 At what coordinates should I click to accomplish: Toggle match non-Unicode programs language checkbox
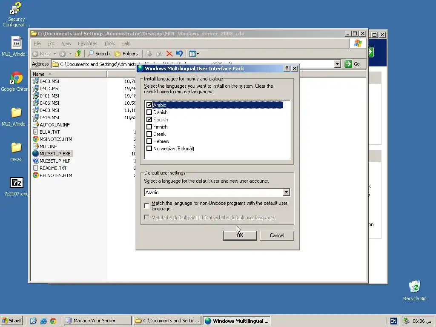click(146, 206)
